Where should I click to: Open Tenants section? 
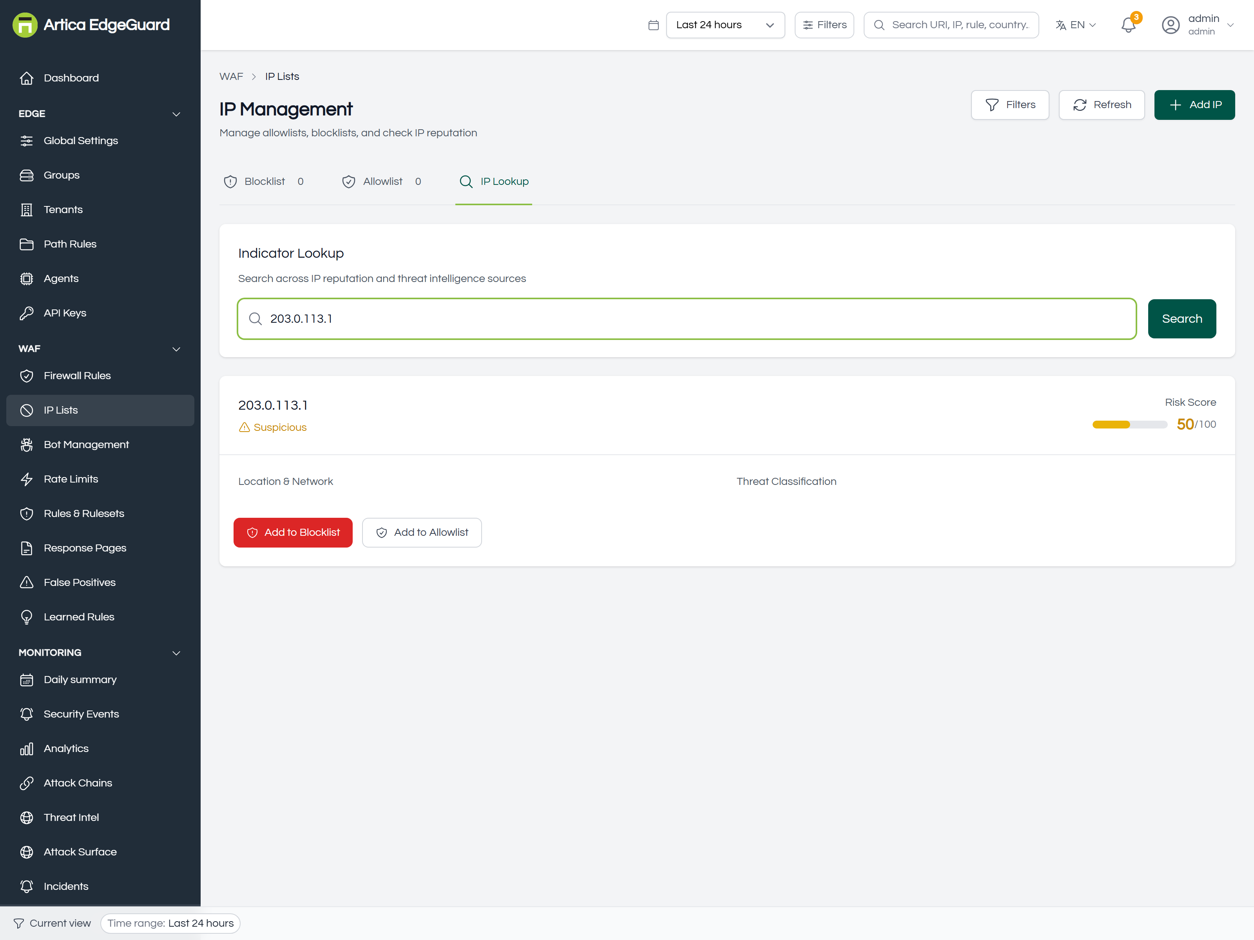click(100, 210)
